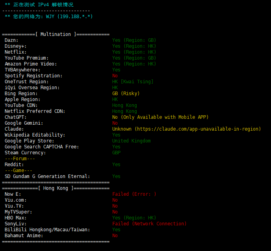Click the OneTrust Region Kwai Tsing value
Viewport: 271px width, 251px height.
[133, 82]
